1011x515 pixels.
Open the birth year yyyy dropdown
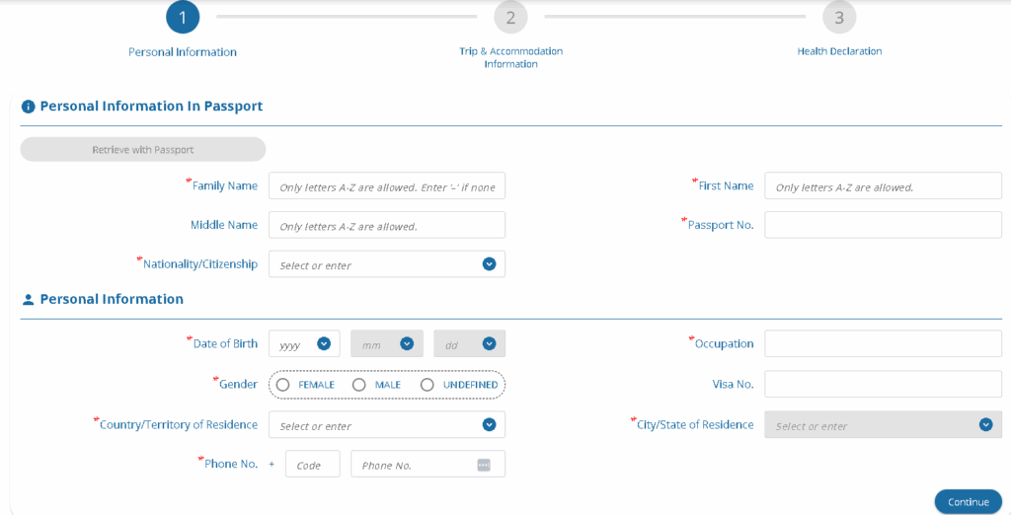click(304, 344)
